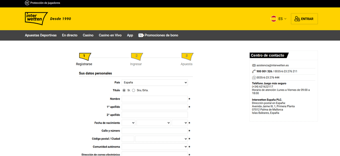This screenshot has width=340, height=156.
Task: Click step 3 Apuesta badge
Action: tap(187, 56)
